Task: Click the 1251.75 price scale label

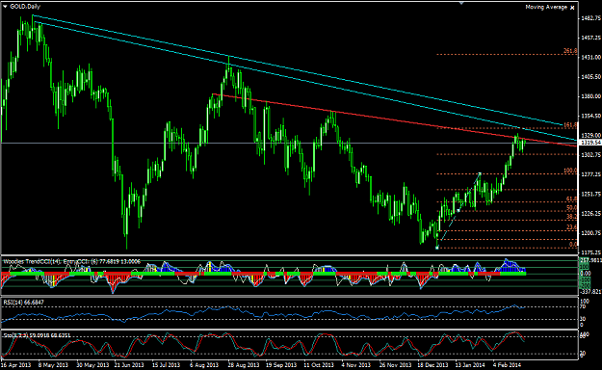Action: (x=591, y=194)
